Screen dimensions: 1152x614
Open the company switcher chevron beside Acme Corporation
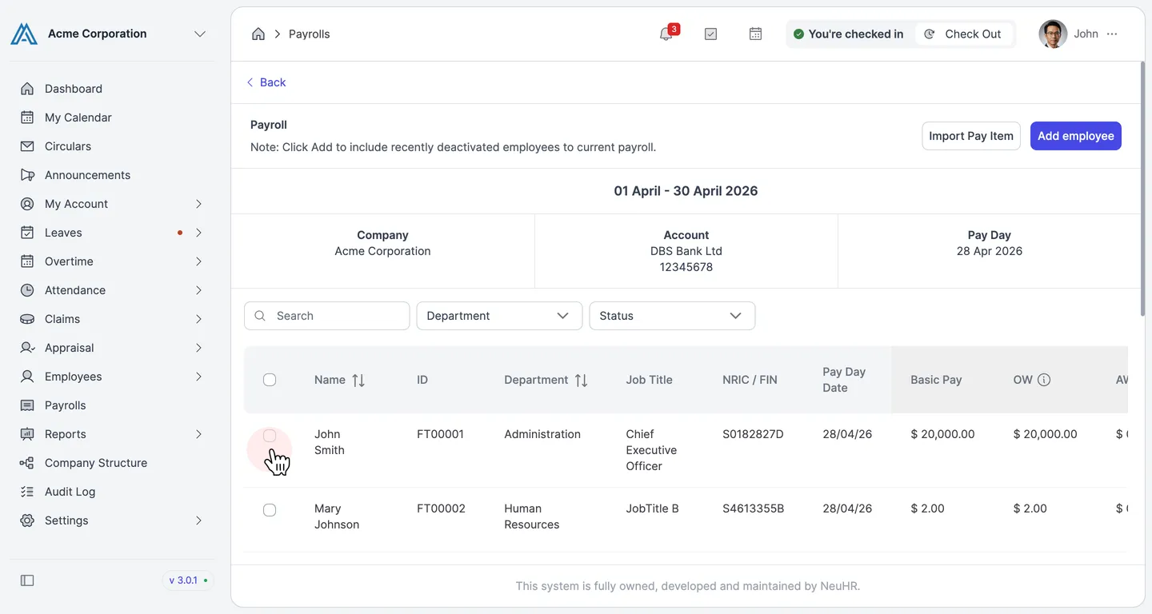(x=200, y=34)
